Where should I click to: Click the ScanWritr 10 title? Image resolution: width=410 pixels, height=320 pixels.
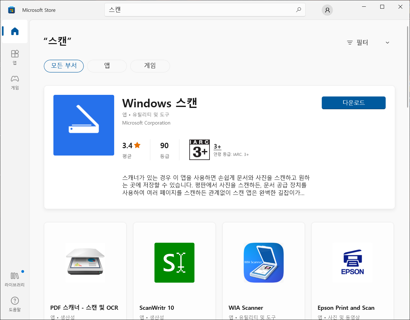(157, 308)
